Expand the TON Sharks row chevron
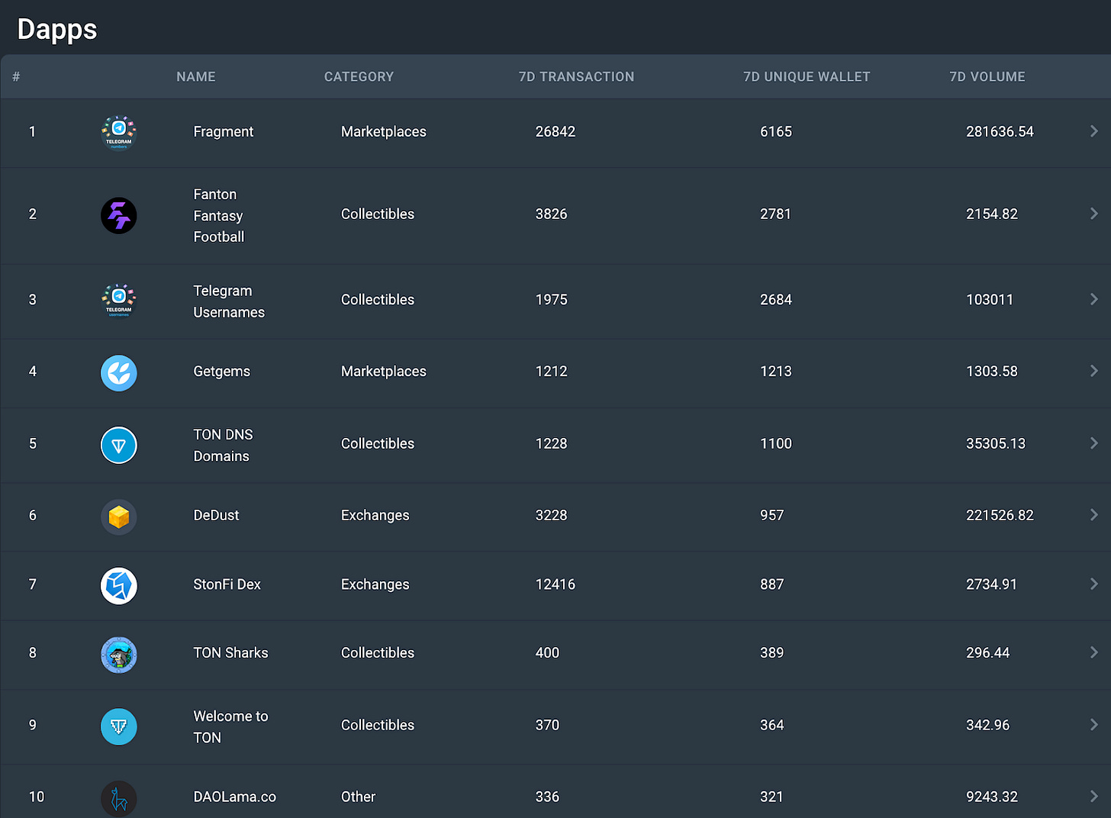Screen dimensions: 1111x818 click(x=1094, y=652)
